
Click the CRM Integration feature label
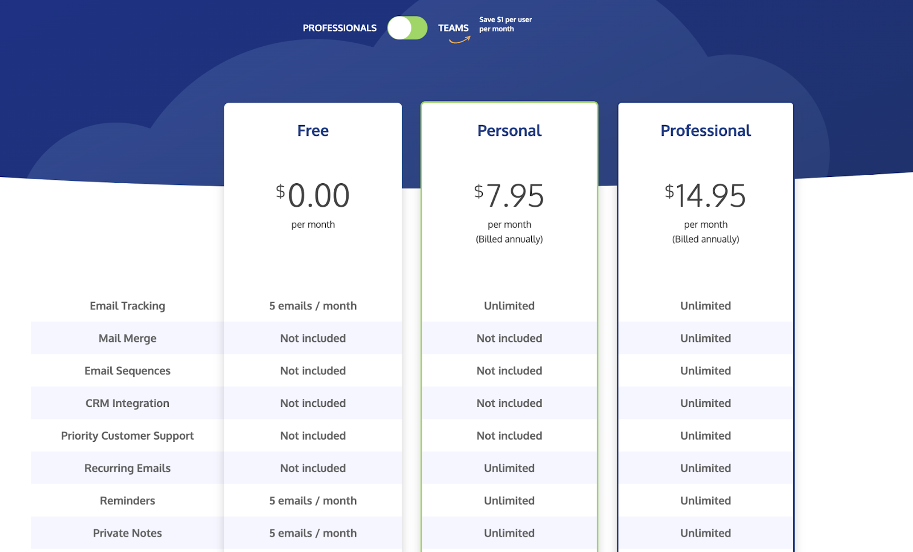click(127, 404)
